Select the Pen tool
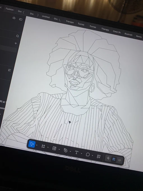Screen dimensions: 143x191 tap(65, 151)
